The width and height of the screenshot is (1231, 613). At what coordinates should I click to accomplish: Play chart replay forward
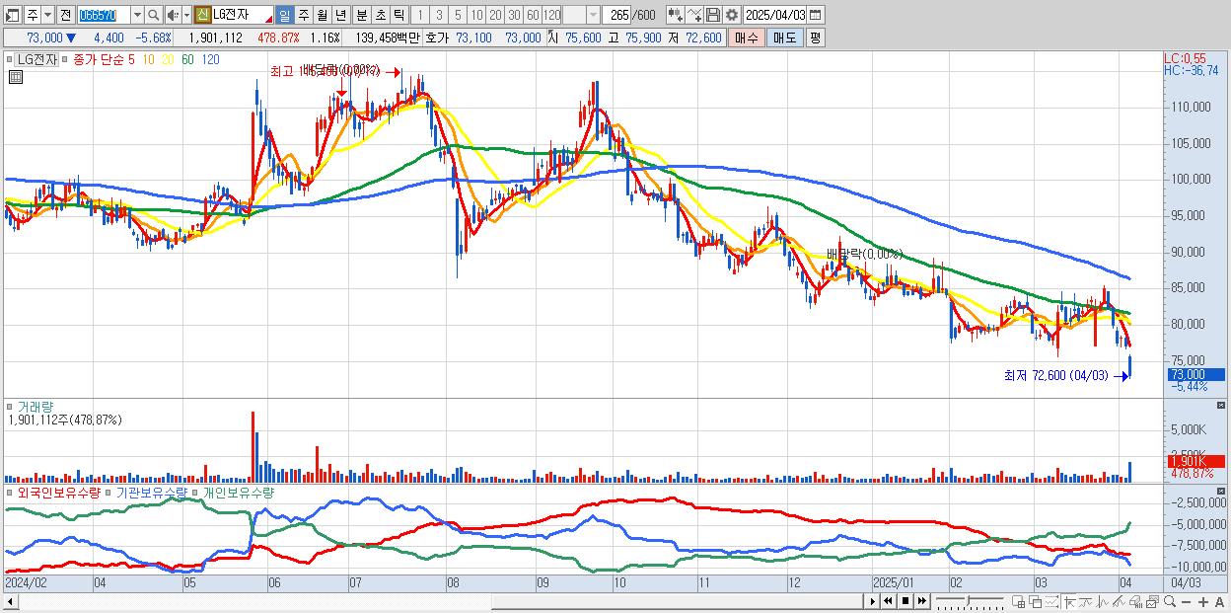point(873,601)
